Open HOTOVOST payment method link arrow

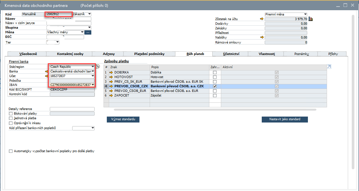111,77
